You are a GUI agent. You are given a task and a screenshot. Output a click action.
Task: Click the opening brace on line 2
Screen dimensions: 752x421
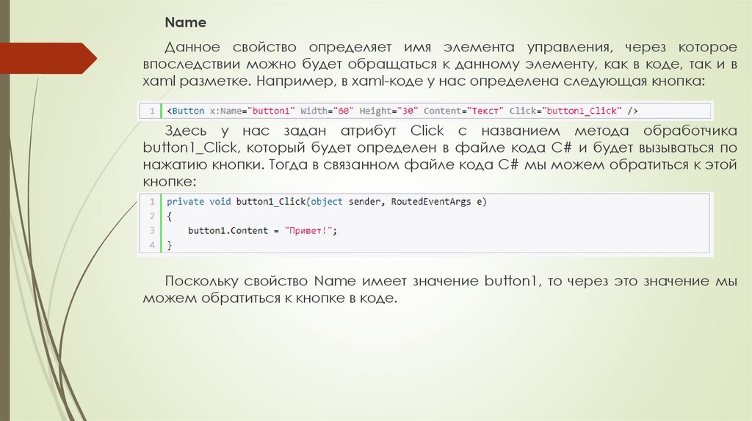tap(170, 216)
